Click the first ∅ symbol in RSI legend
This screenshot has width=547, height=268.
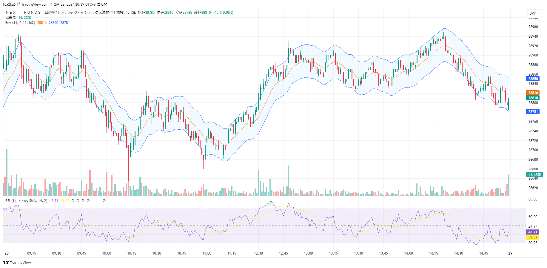pyautogui.click(x=73, y=201)
